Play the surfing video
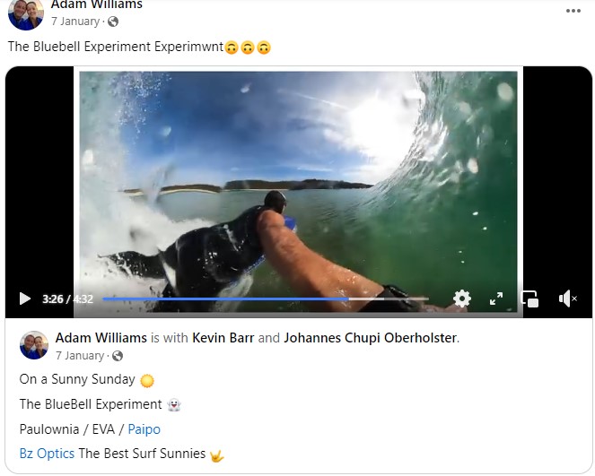The height and width of the screenshot is (476, 595). click(x=24, y=299)
